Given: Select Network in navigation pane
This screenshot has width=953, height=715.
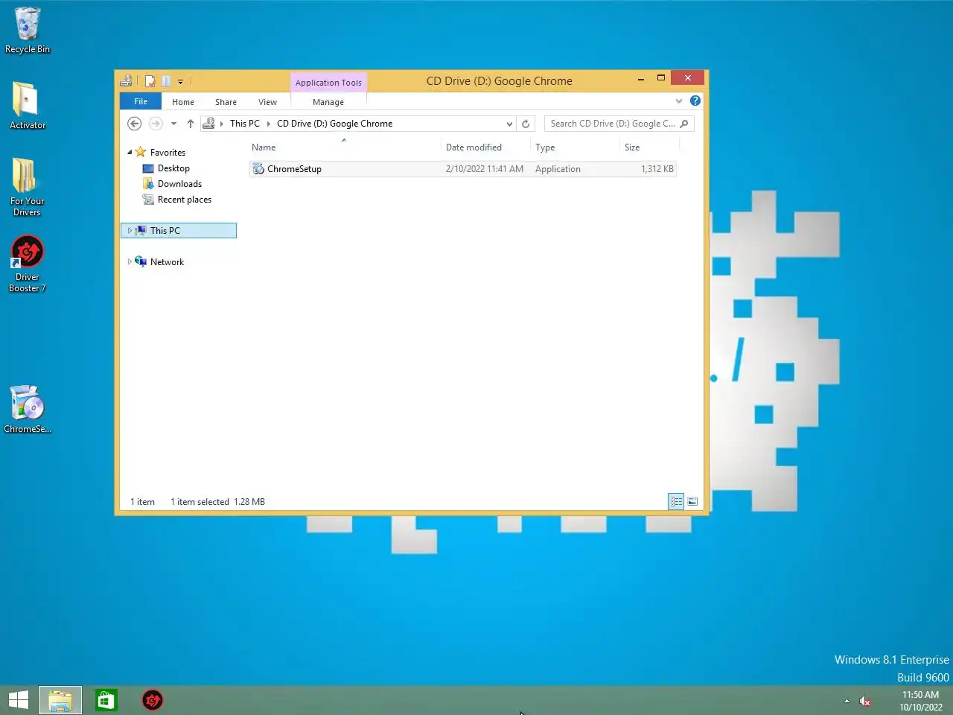Looking at the screenshot, I should [167, 262].
